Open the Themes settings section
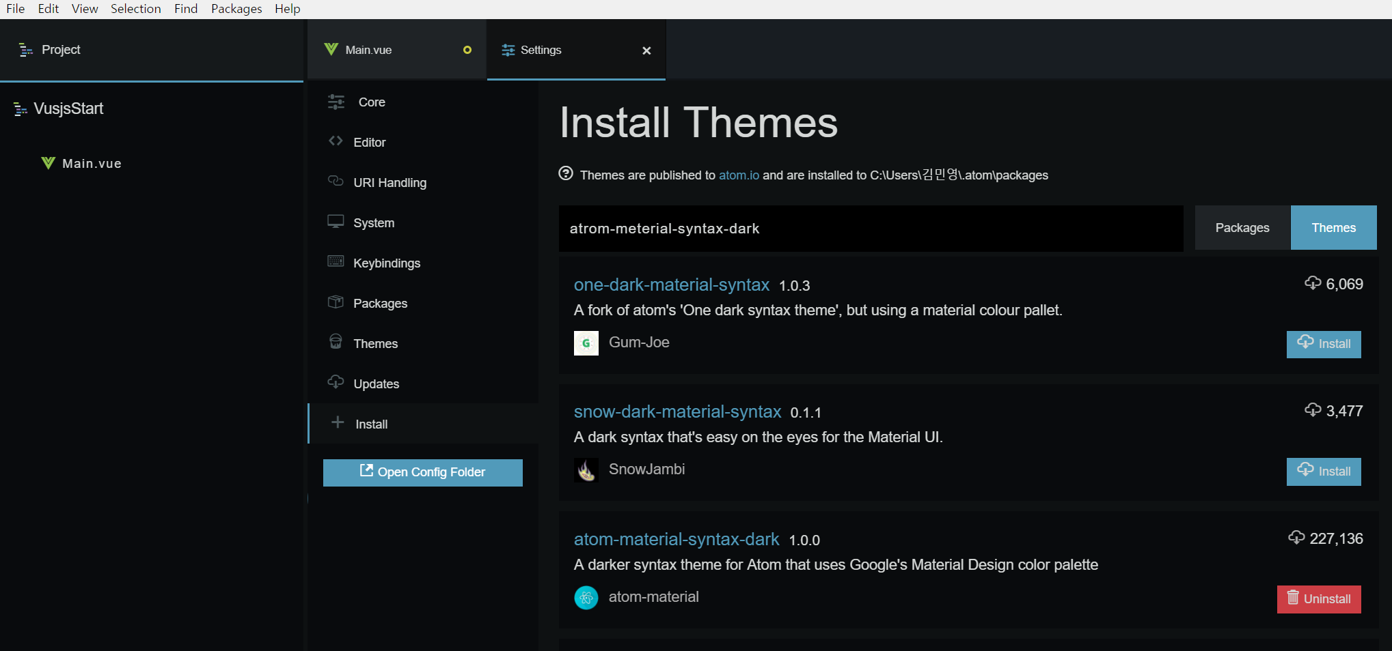The width and height of the screenshot is (1392, 651). click(x=423, y=343)
